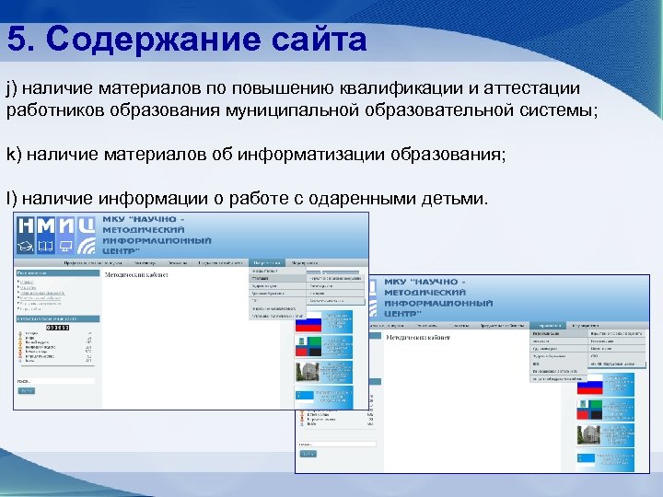Click the blue search button in the left screenshot
This screenshot has height=497, width=663.
tap(26, 391)
